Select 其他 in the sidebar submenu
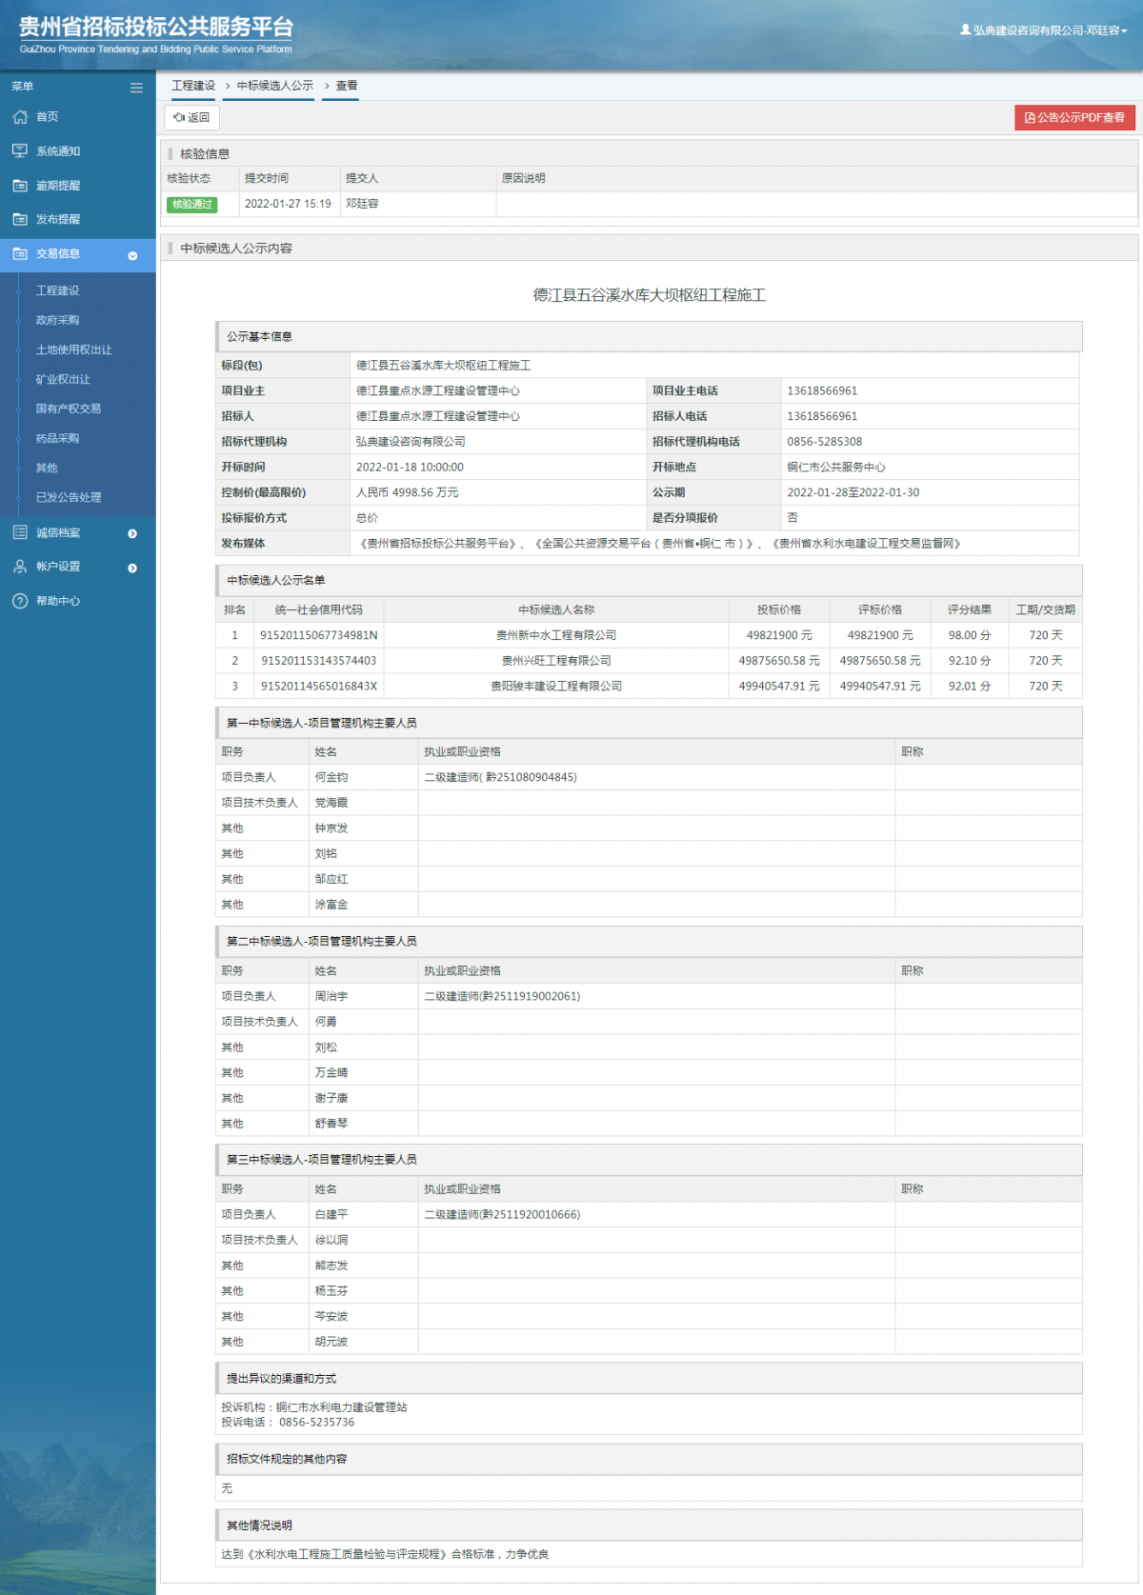 47,468
